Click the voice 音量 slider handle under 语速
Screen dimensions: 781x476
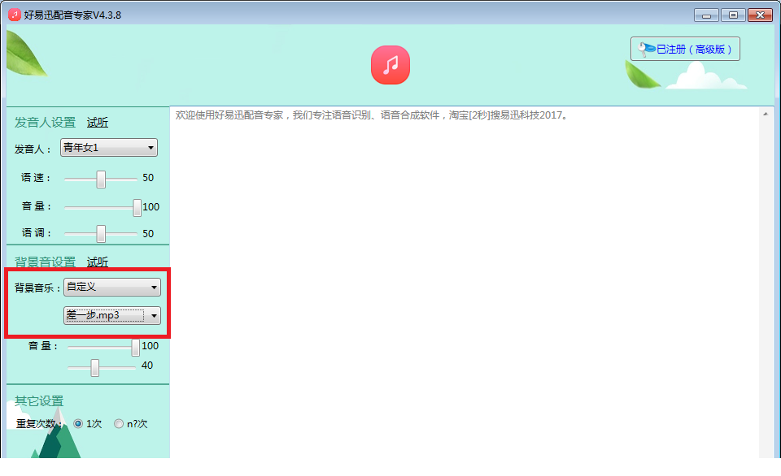[x=137, y=208]
